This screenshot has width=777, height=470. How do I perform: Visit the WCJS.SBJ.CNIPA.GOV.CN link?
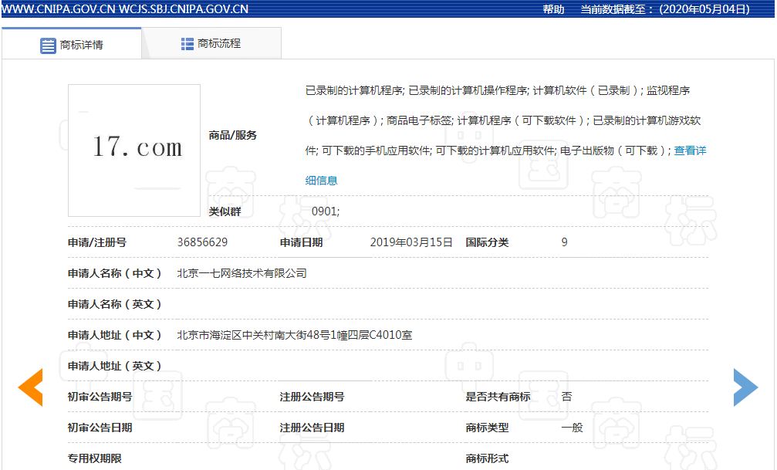(184, 9)
